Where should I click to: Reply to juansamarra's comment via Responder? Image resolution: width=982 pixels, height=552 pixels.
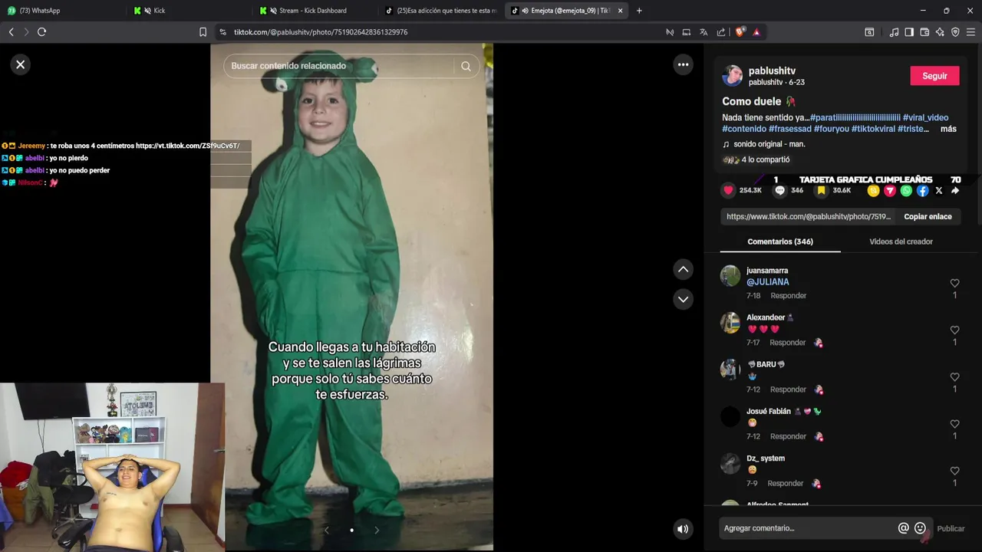788,296
